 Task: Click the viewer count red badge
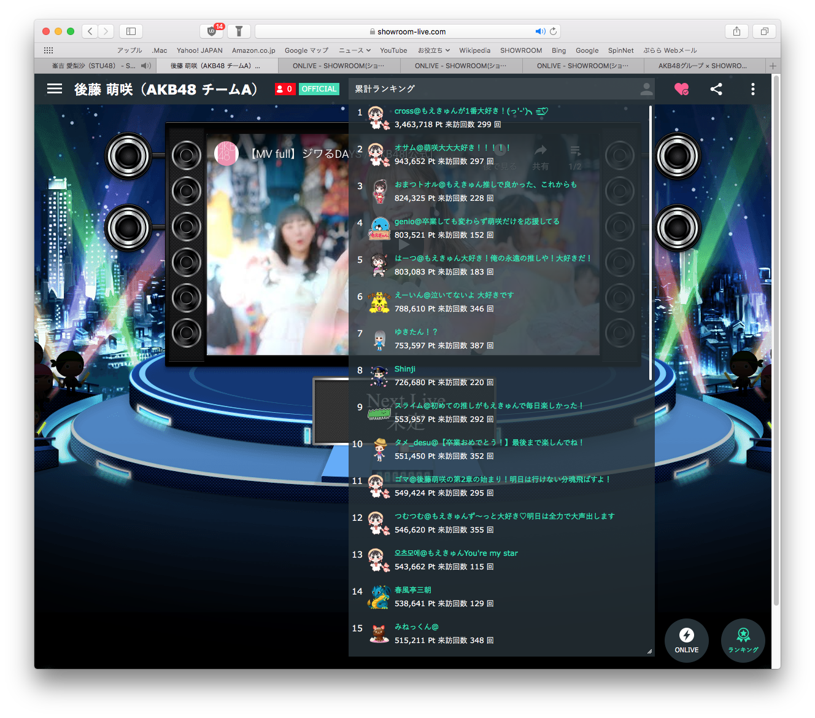[x=285, y=89]
